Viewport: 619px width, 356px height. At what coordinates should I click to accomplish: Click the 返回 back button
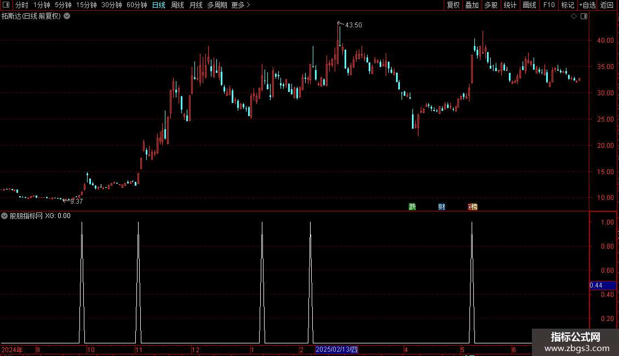point(607,5)
